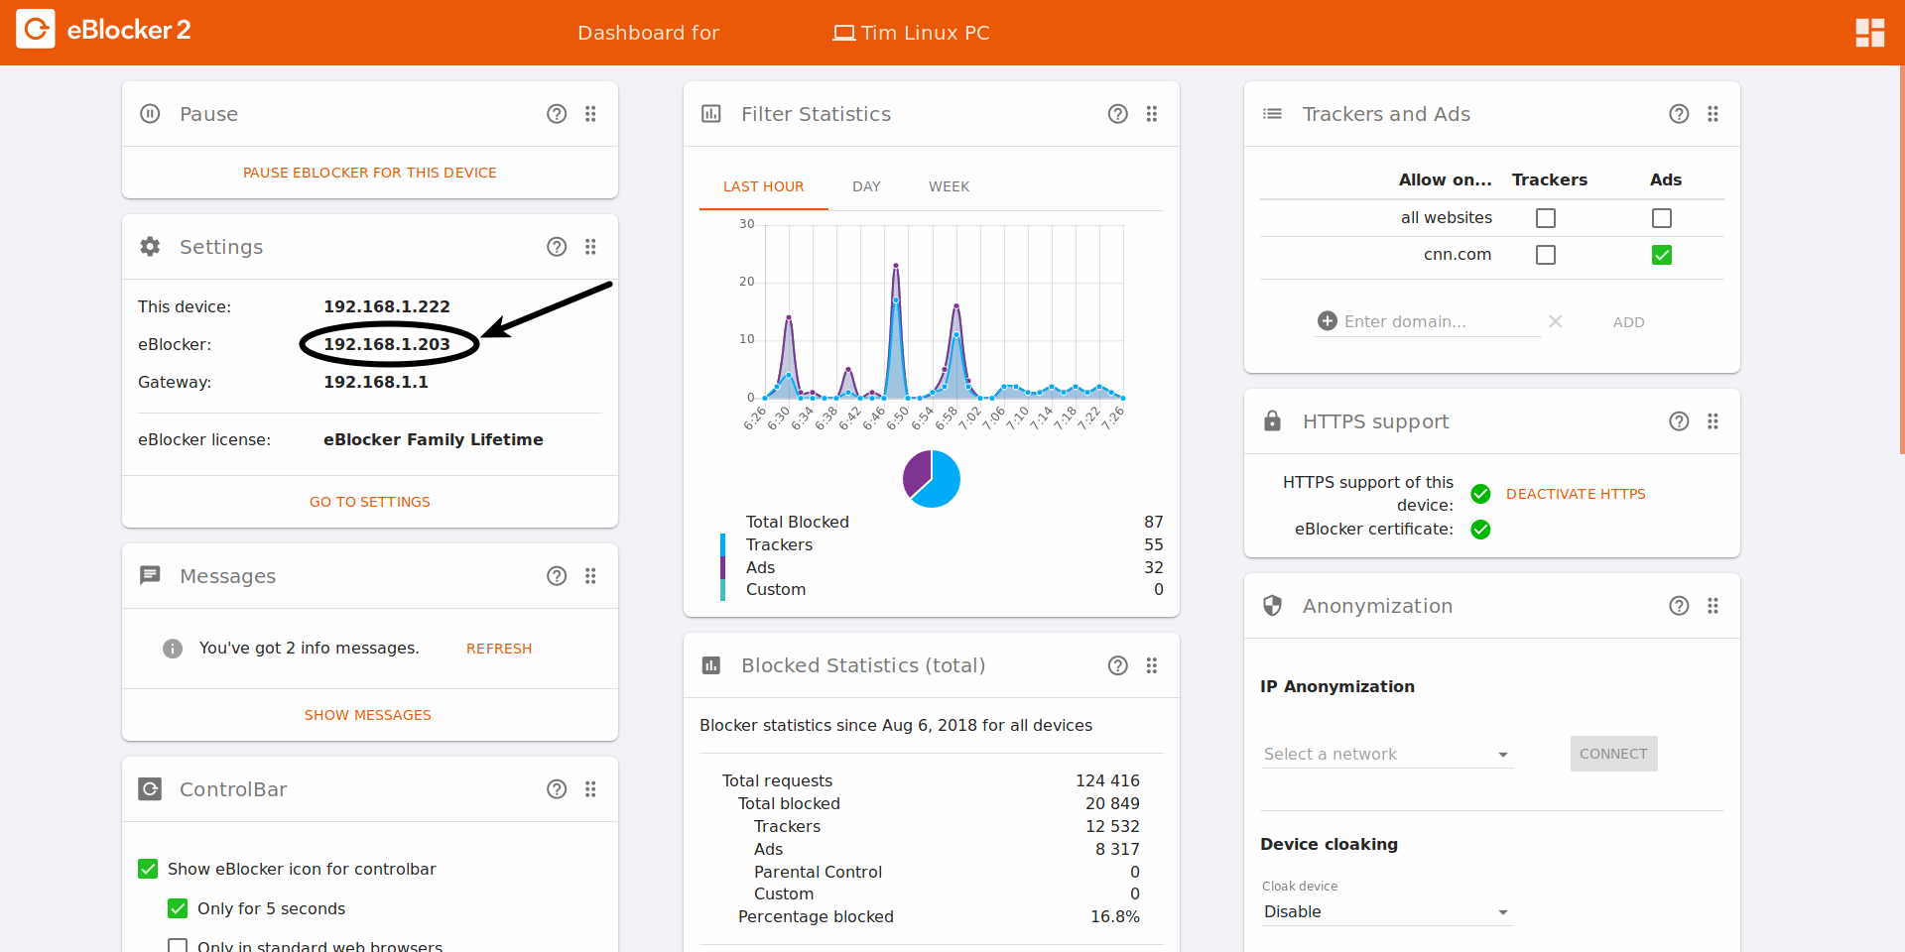This screenshot has width=1905, height=952.
Task: Click PAUSE EBLOCKER FOR THIS DEVICE
Action: click(370, 173)
